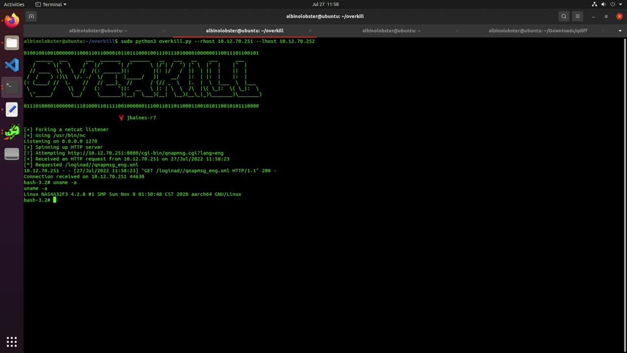Open Visual Studio Code from the dock
This screenshot has width=627, height=353.
click(x=12, y=65)
